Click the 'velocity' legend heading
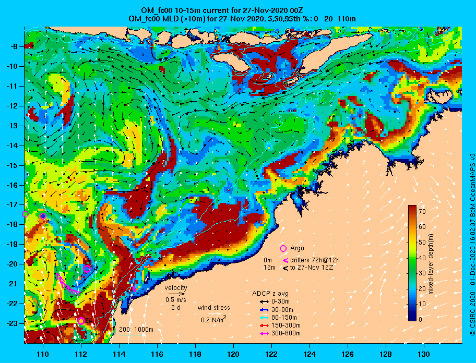Screen dimensions: 476x363 (x=176, y=287)
